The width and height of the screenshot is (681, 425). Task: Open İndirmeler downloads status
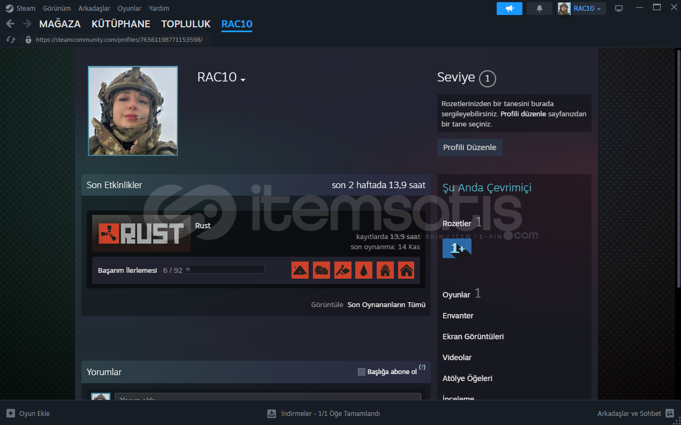pyautogui.click(x=324, y=413)
